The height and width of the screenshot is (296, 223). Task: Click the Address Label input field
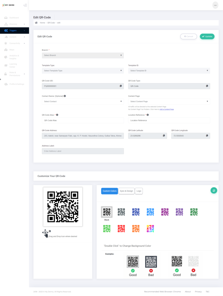tap(83, 151)
